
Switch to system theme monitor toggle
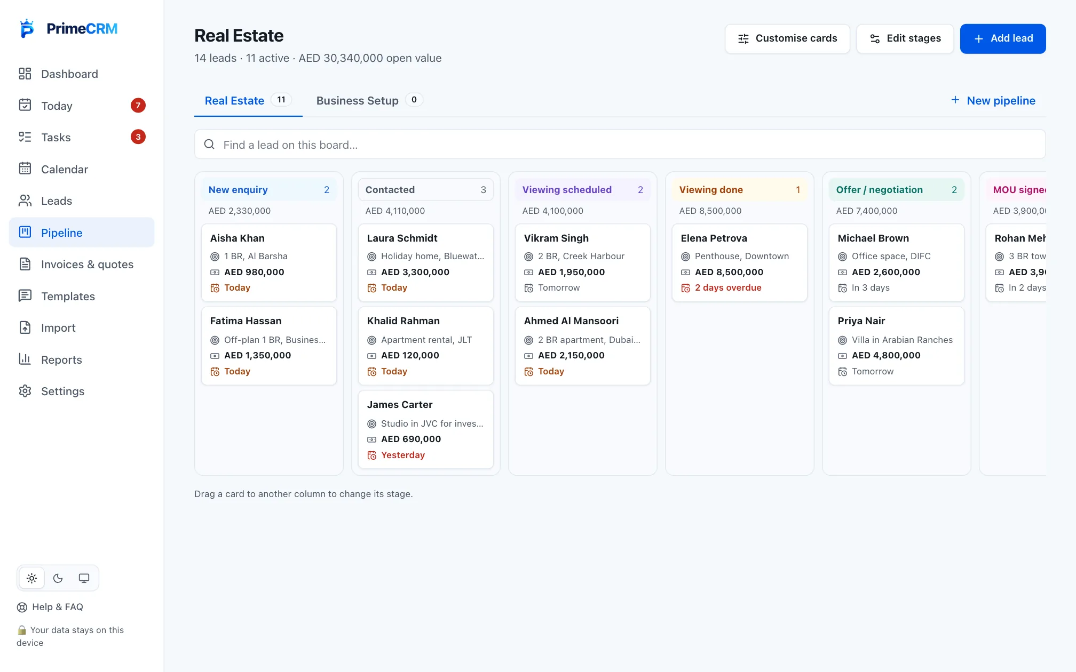pos(84,578)
